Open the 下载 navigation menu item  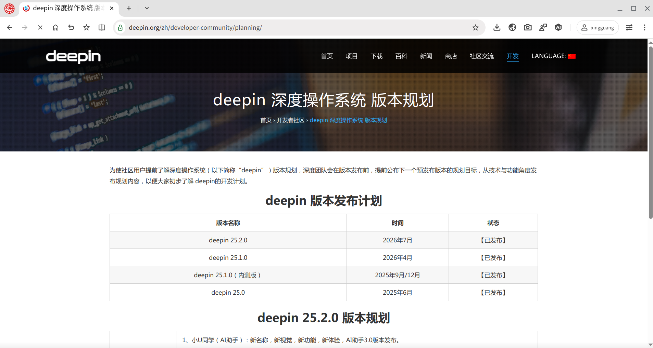[x=377, y=56]
